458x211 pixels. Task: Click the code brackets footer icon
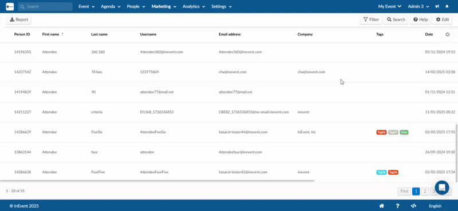(413, 206)
